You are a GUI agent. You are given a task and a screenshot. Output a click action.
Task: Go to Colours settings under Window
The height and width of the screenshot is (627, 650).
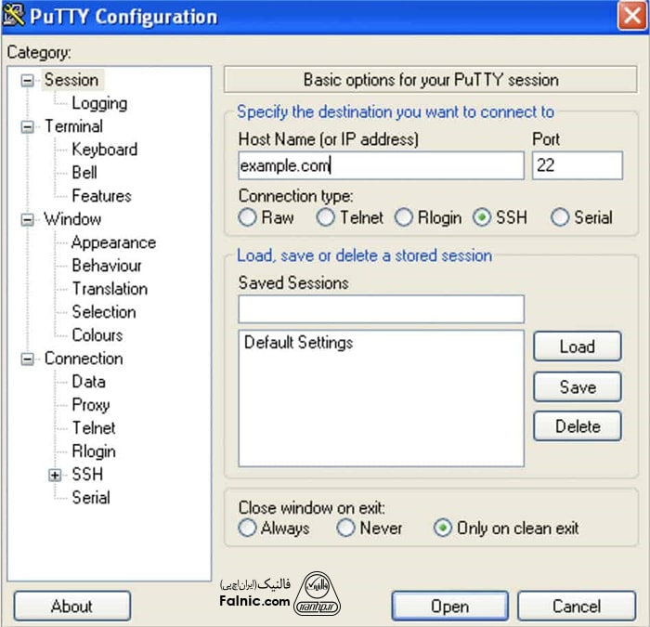[97, 335]
